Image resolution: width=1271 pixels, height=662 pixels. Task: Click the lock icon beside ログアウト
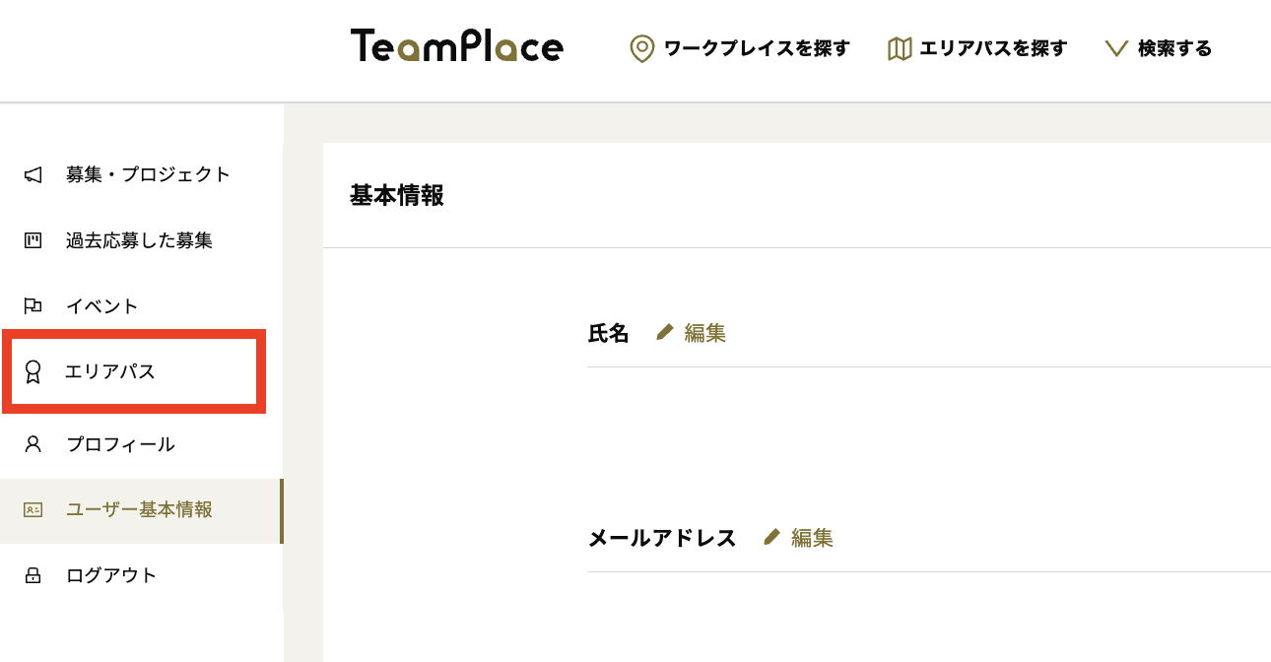point(31,574)
